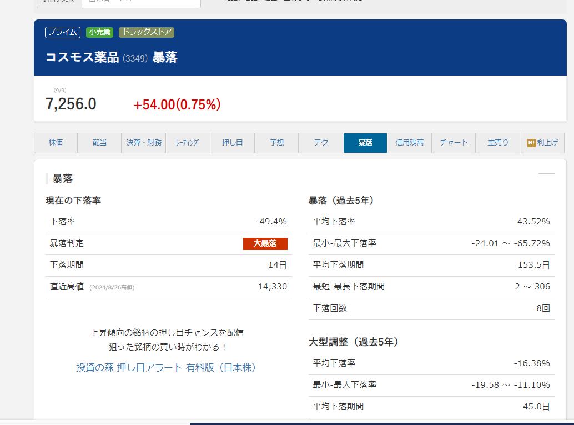This screenshot has width=574, height=425.
Task: Open the 株価 tab
Action: click(56, 143)
